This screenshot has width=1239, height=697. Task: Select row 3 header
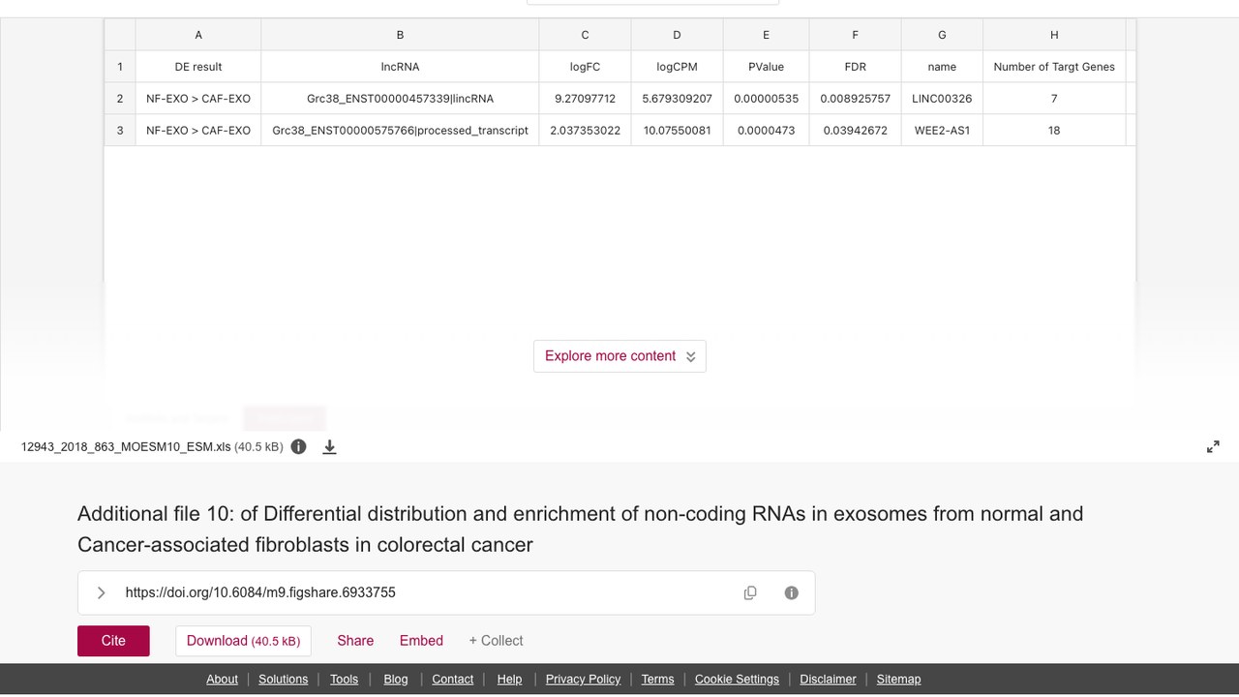tap(120, 131)
